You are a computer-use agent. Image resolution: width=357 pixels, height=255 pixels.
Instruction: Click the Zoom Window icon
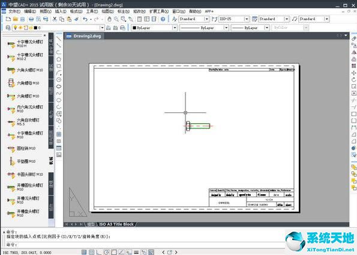pyautogui.click(x=124, y=19)
